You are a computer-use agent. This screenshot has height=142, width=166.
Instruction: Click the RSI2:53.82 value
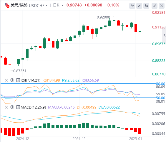point(71,80)
